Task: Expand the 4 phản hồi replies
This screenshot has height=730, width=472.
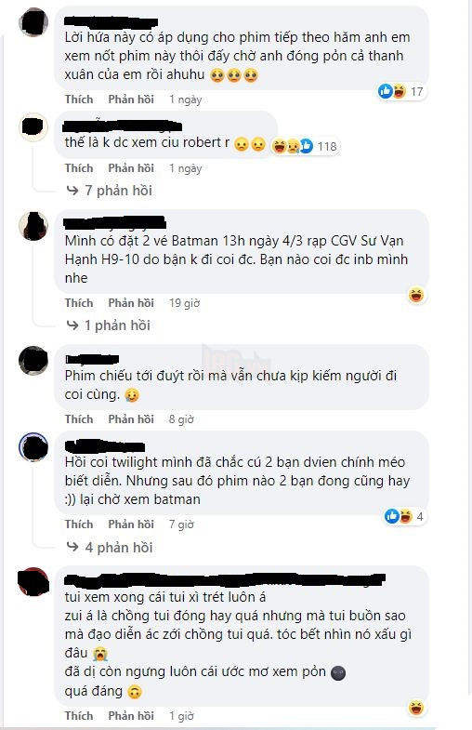Action: [x=110, y=548]
